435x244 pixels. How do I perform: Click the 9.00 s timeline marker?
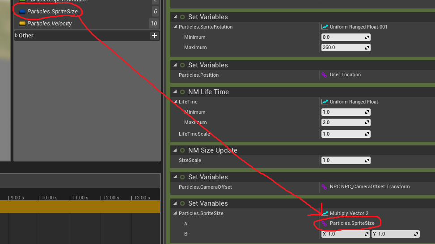point(17,198)
